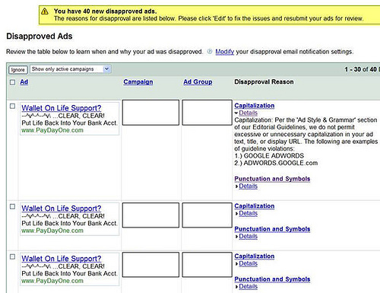
Task: Click first ad line 'Put Life Back Into Your Bank Acct.'
Action: (69, 123)
